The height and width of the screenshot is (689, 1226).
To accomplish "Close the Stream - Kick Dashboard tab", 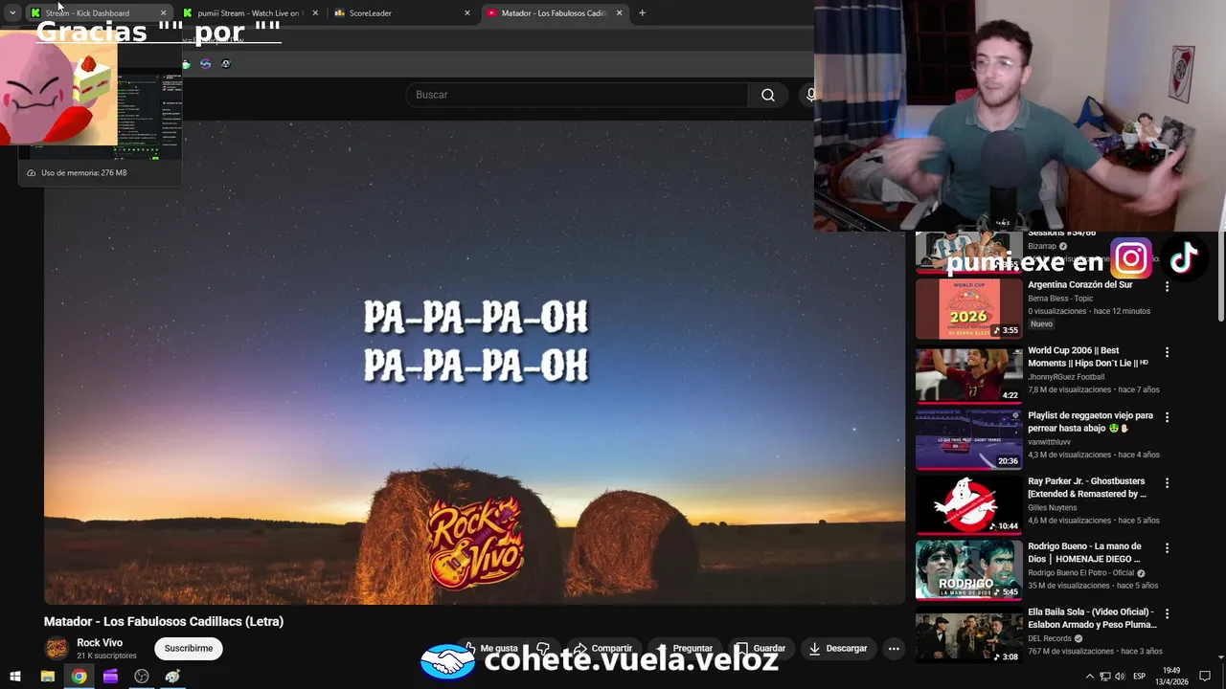I will point(163,13).
